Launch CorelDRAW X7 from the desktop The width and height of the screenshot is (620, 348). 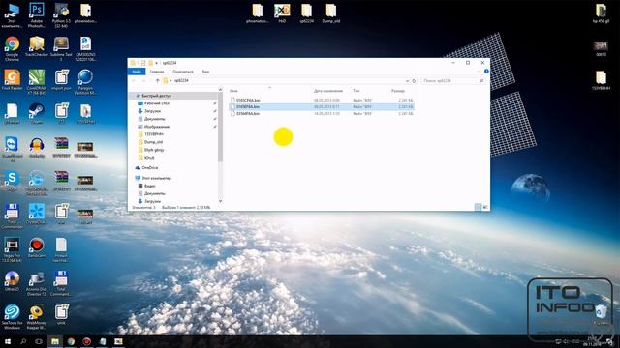tap(37, 82)
